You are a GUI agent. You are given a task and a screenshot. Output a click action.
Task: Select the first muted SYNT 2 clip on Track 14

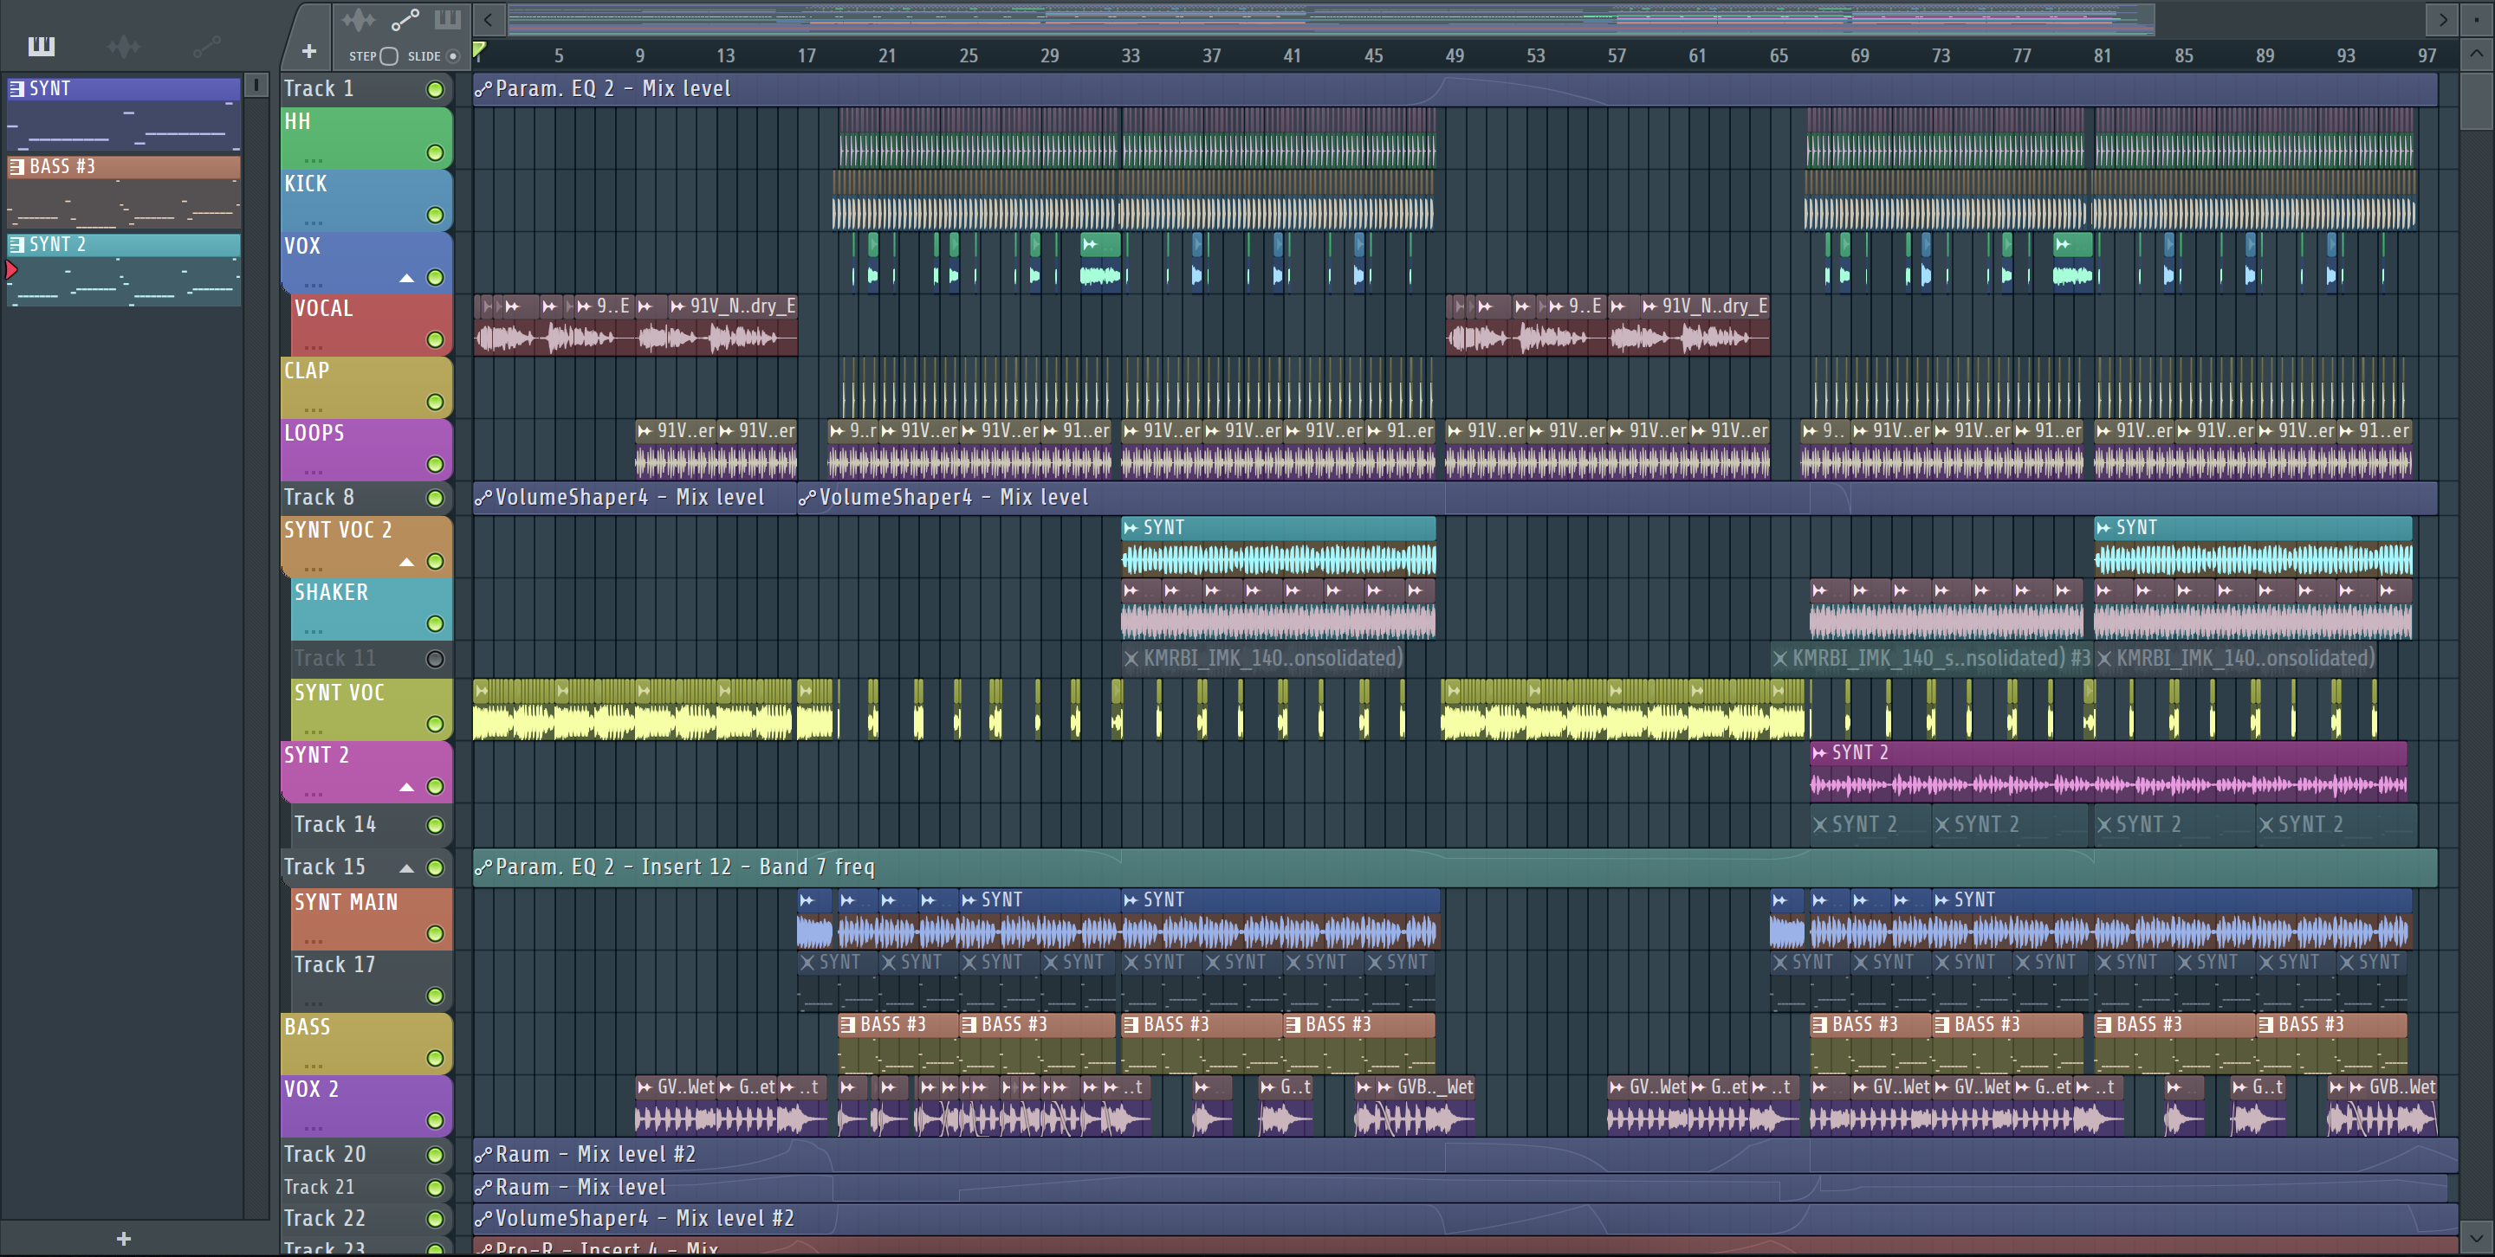point(1870,824)
